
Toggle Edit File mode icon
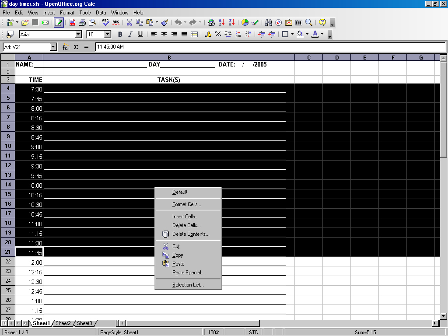pos(59,23)
